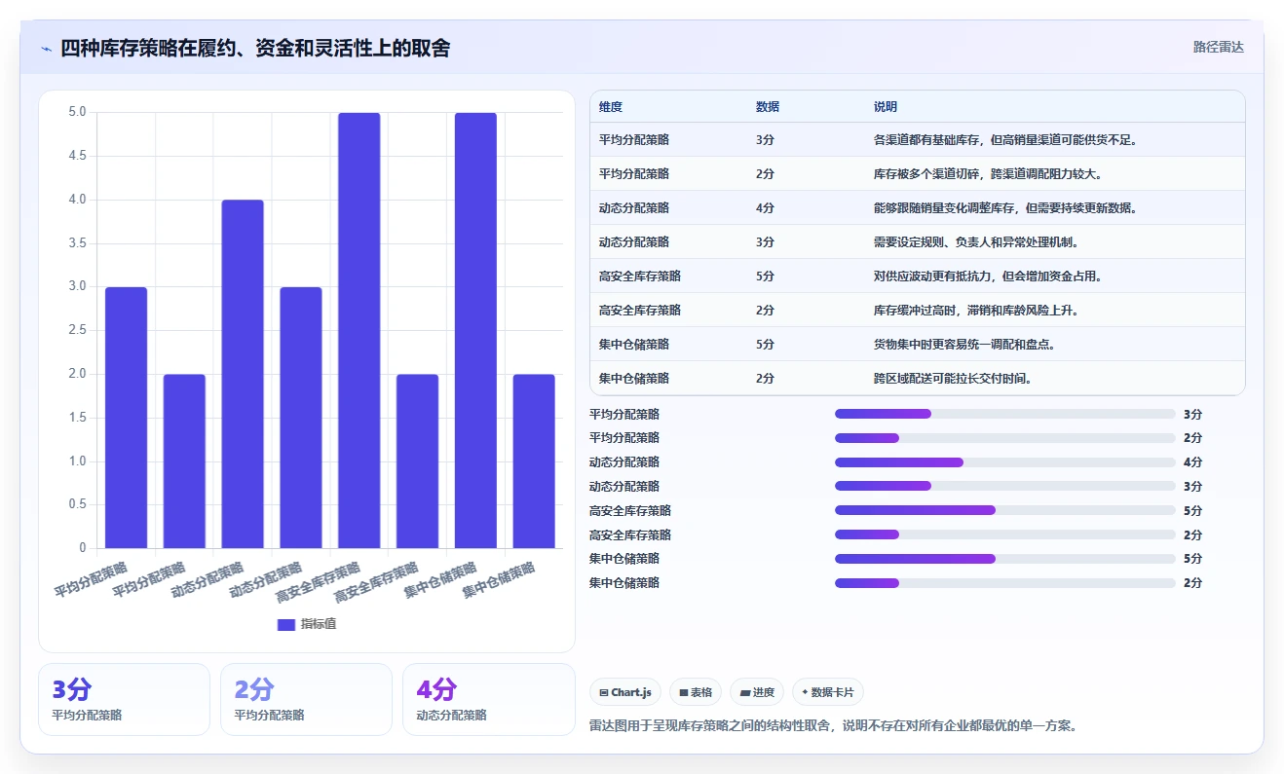Click the 高安全库存策略 chart bar at 5.0
The height and width of the screenshot is (774, 1284).
(x=359, y=330)
